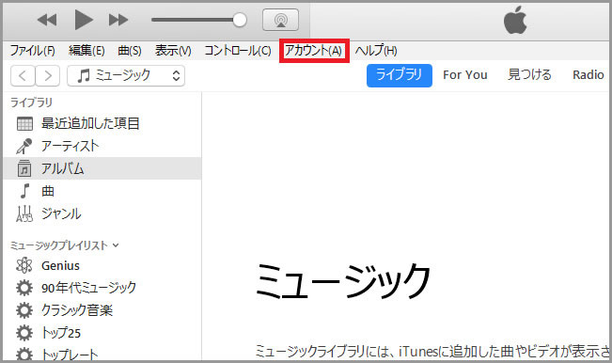This screenshot has height=363, width=612.
Task: Switch to the Radio tab
Action: coord(588,75)
